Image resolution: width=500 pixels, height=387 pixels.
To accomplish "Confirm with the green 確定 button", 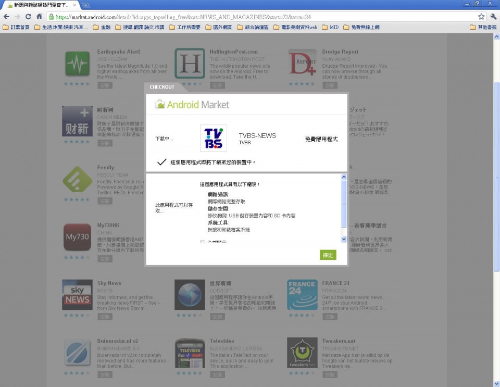I will (328, 255).
